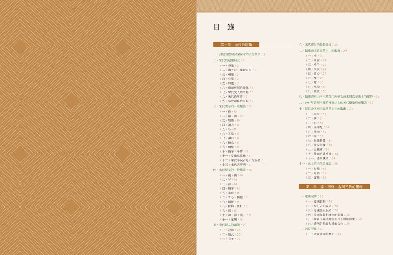Select sub-entry (十一)漆紗幞頭 / 34
This screenshot has height=255, width=393.
(x=320, y=158)
